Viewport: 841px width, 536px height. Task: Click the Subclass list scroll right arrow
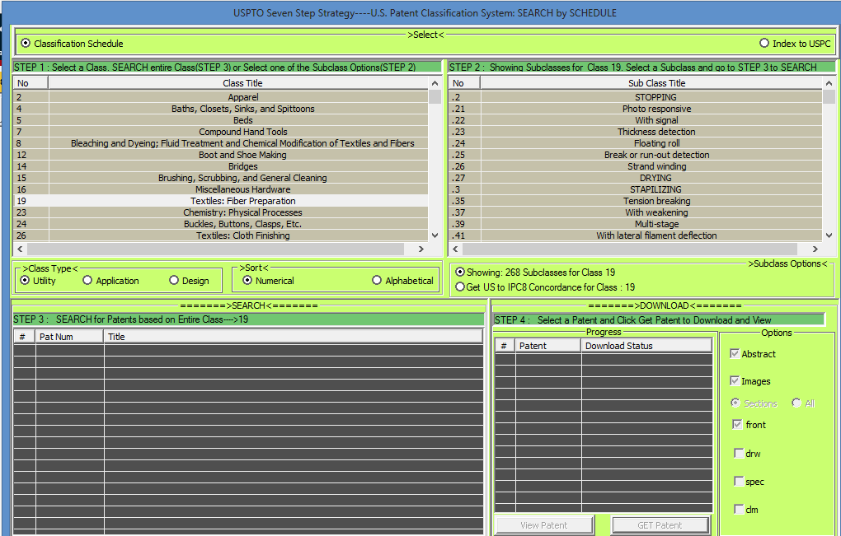[815, 249]
